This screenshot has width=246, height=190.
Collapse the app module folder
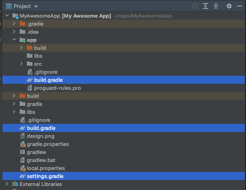pos(14,40)
